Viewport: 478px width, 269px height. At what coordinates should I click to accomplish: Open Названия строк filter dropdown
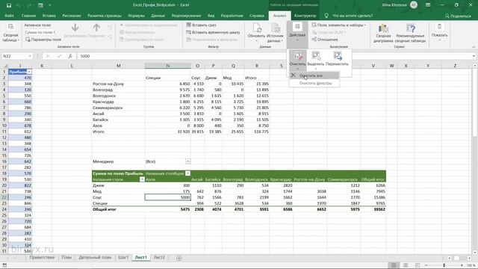[x=142, y=179]
